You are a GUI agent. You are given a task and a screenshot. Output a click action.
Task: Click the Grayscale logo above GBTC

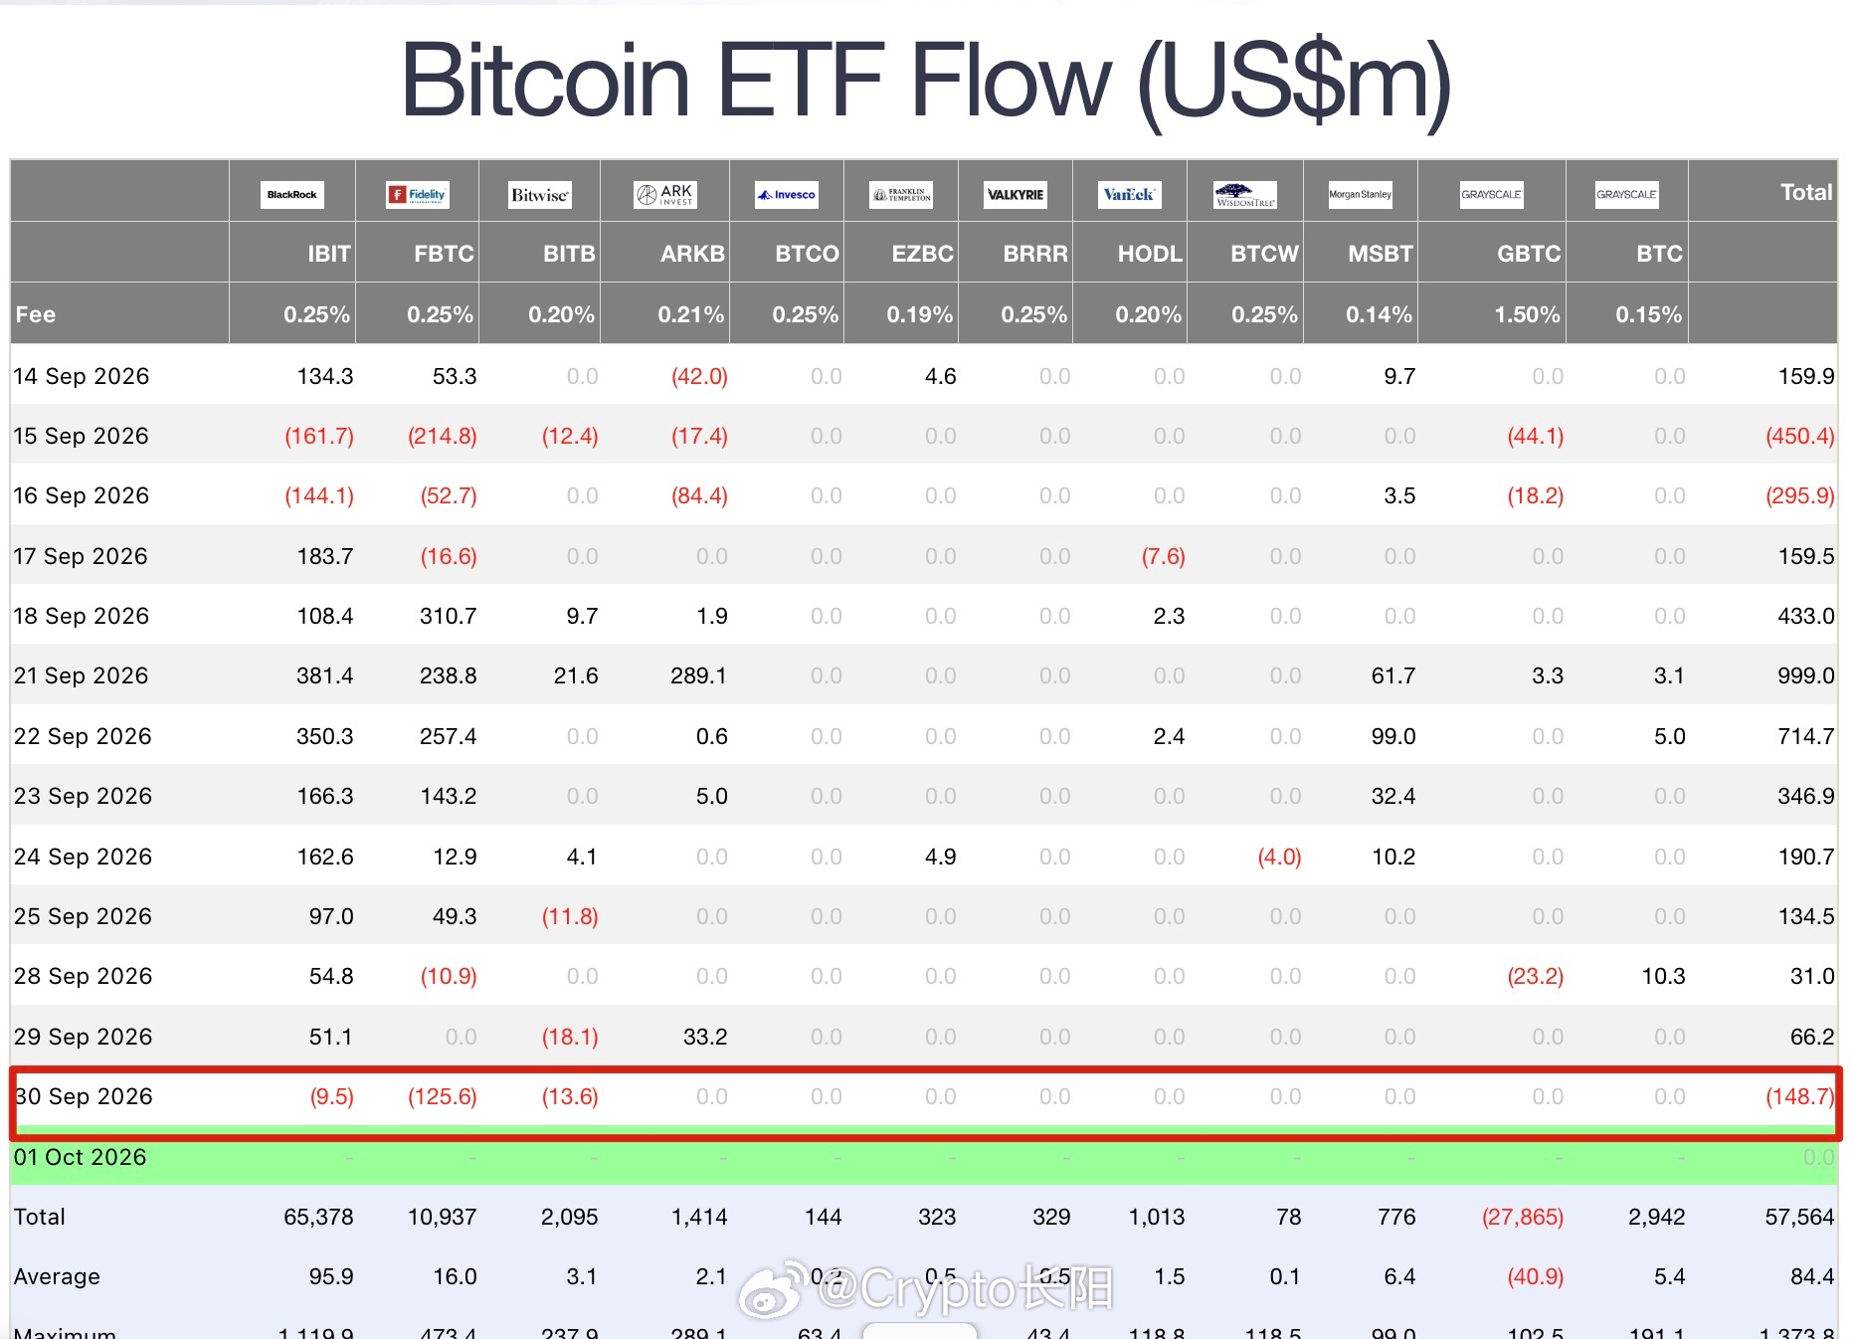[1492, 194]
